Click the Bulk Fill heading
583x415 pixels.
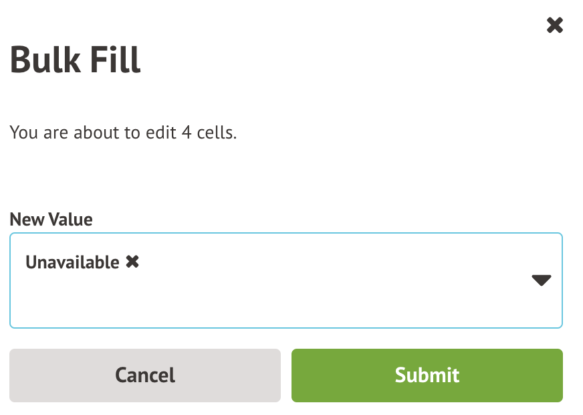pos(76,60)
